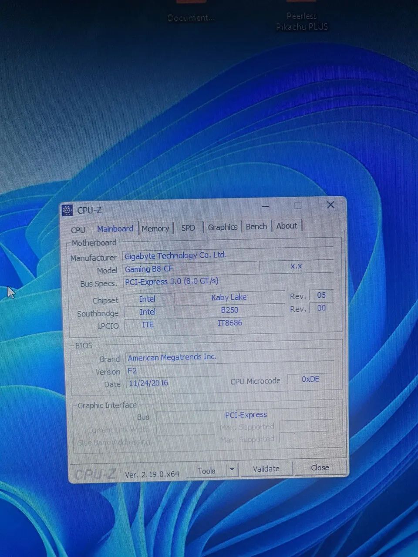Click the LPCIO vendor field ITE
This screenshot has height=557, width=418.
(x=148, y=325)
